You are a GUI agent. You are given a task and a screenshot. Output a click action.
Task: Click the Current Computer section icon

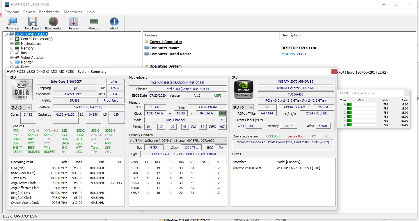pyautogui.click(x=147, y=42)
